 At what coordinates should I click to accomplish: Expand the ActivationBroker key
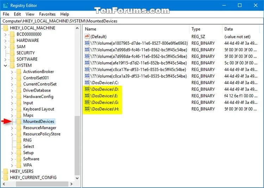(12, 72)
